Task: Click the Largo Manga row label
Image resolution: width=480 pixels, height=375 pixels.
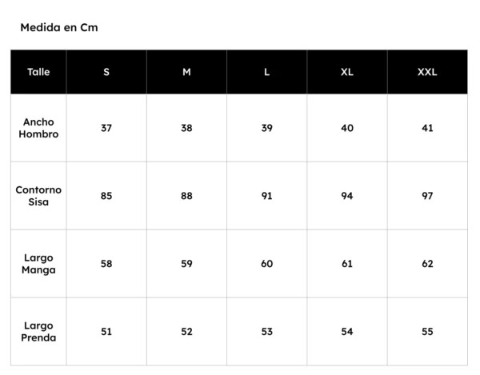Action: [38, 264]
